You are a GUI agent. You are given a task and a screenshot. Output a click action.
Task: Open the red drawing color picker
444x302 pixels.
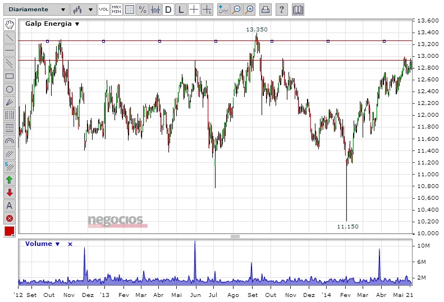10,231
